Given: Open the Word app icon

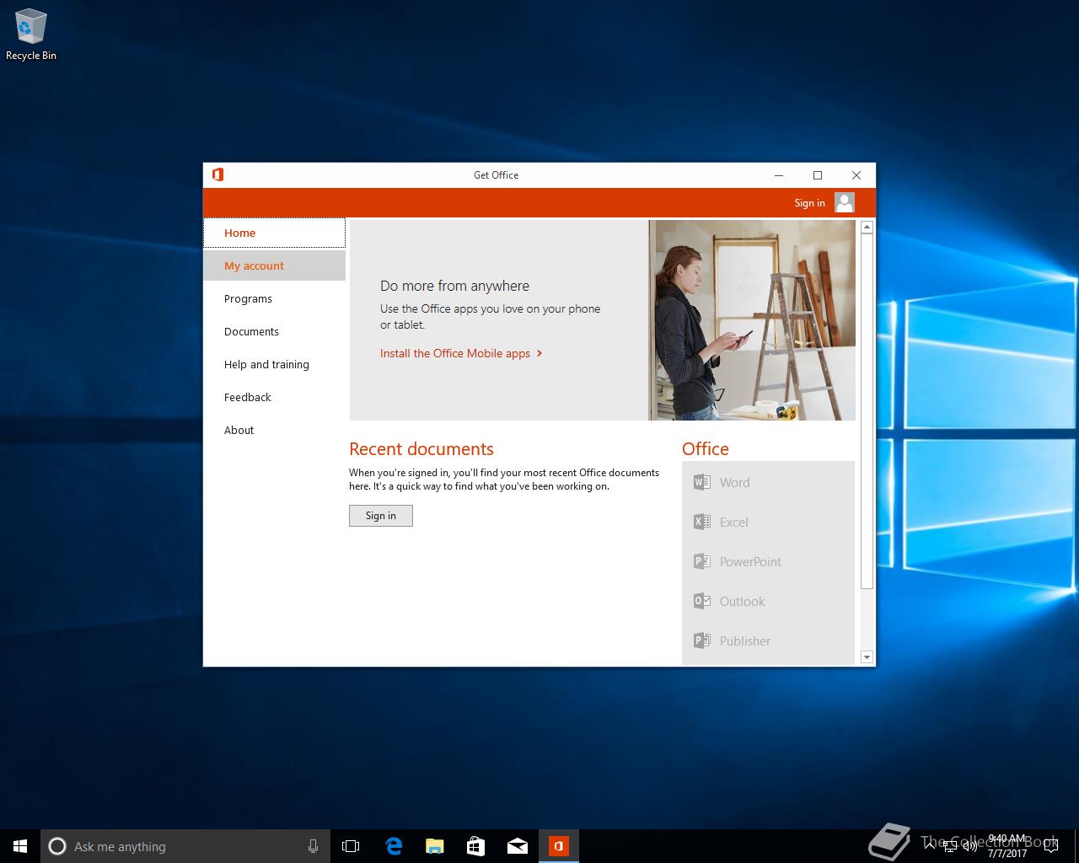Looking at the screenshot, I should click(x=701, y=482).
